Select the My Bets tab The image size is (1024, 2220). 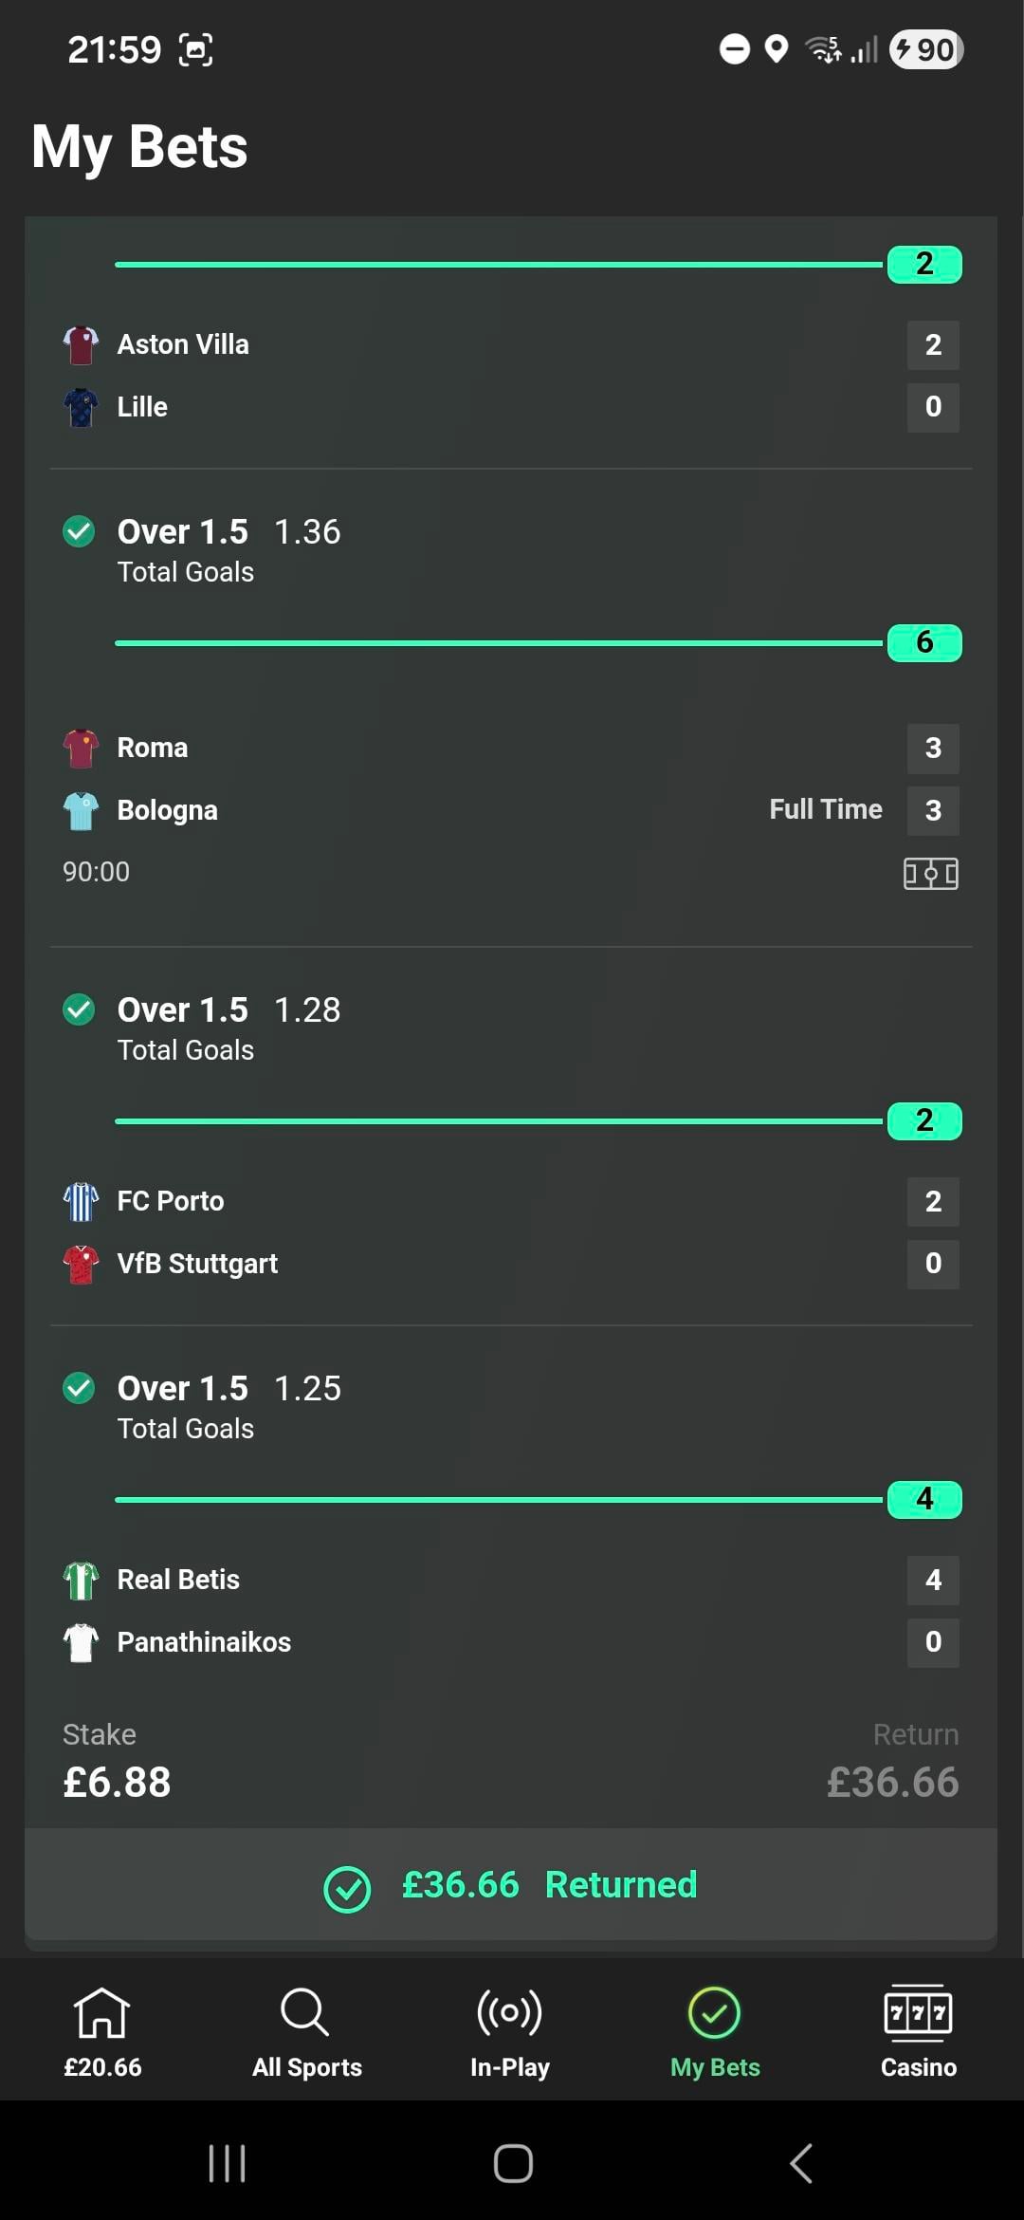(715, 2031)
